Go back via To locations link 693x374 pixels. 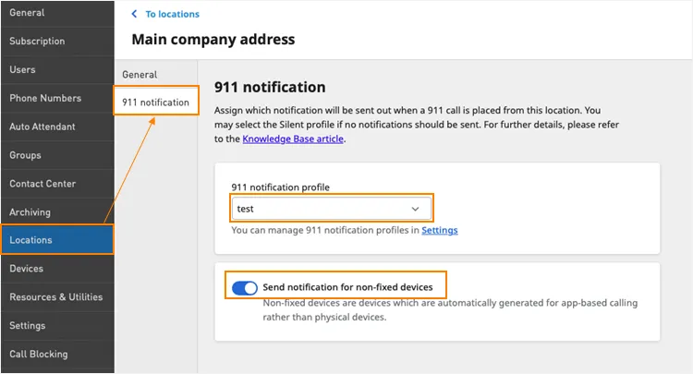click(173, 14)
